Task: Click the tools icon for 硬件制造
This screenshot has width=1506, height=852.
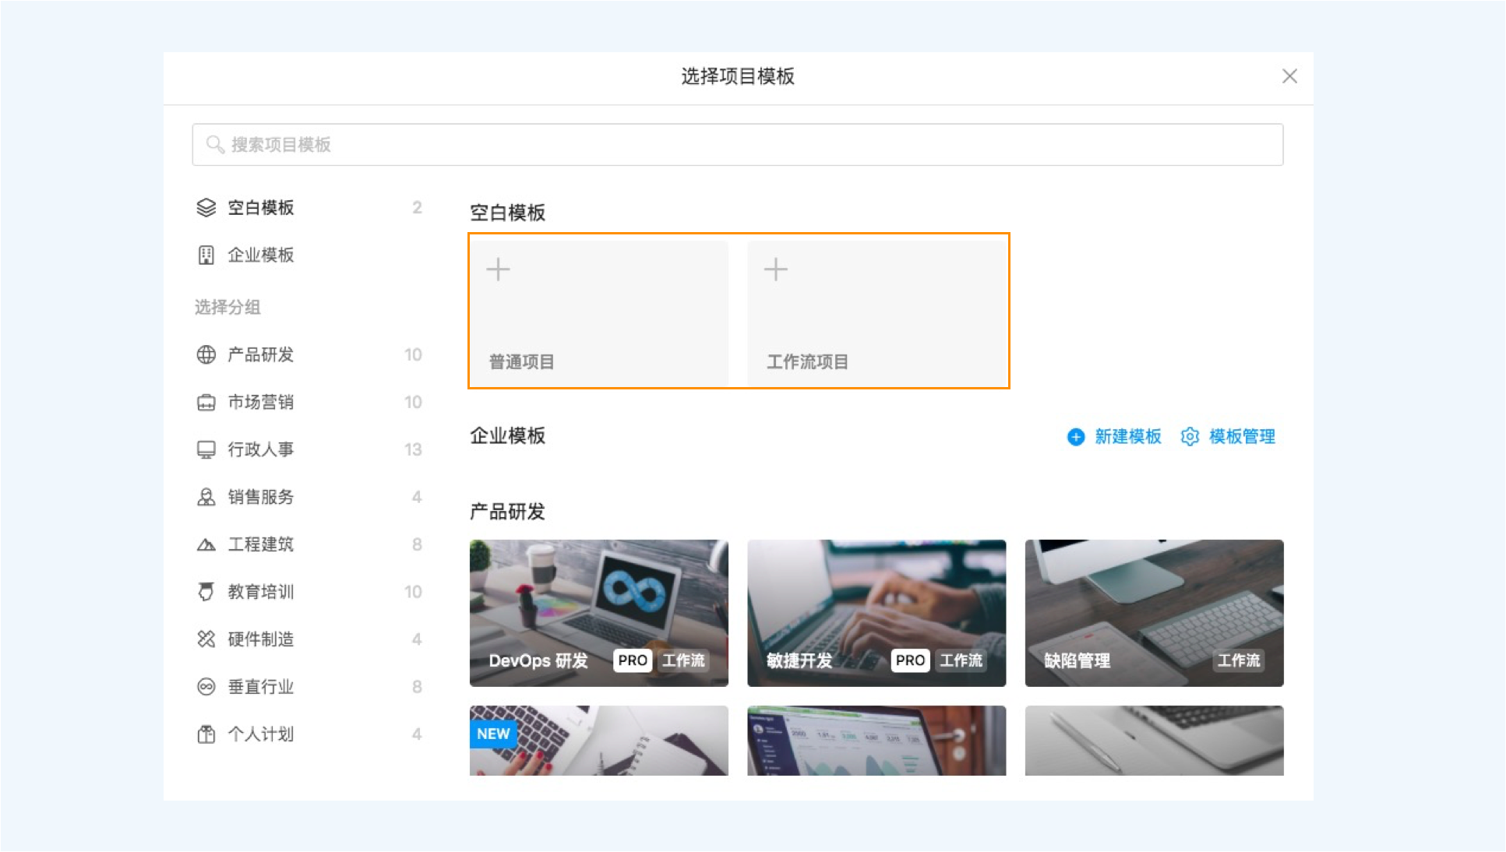Action: point(206,639)
